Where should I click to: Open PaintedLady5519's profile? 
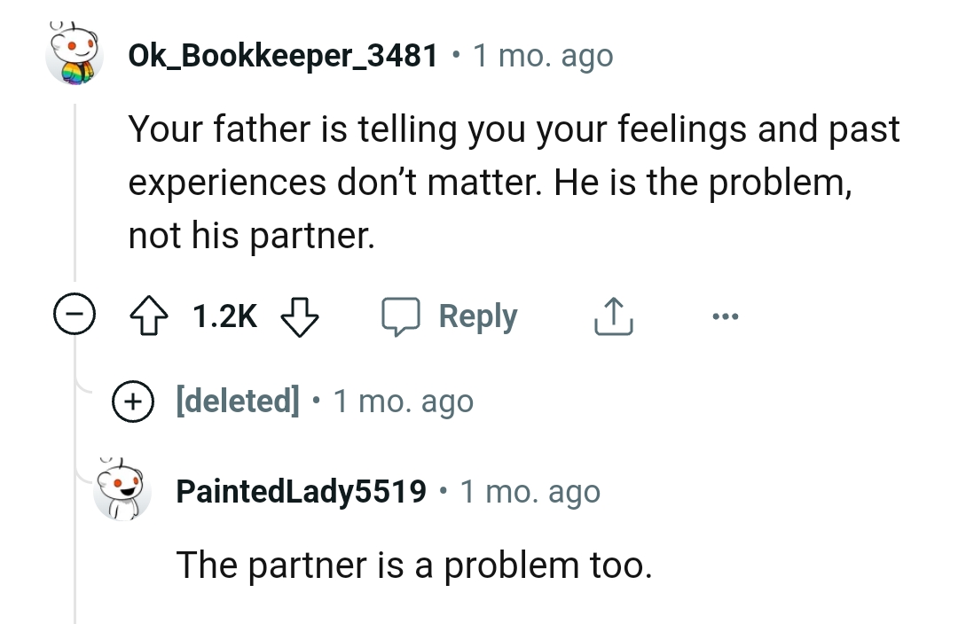(302, 492)
